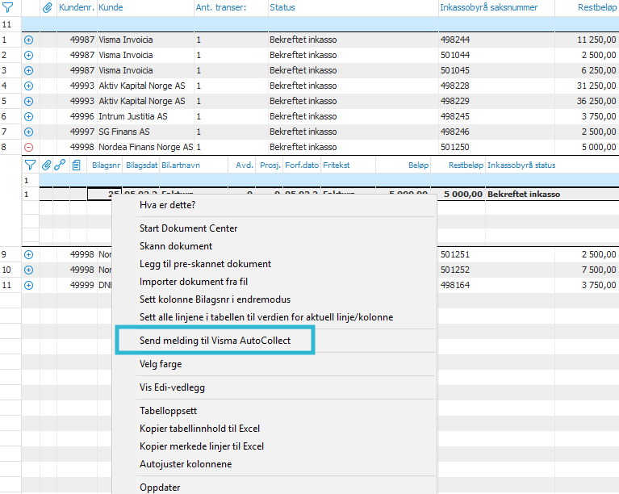Expand row 5 Aktiv Kapital Norge 498229
This screenshot has height=494, width=619.
click(x=28, y=101)
